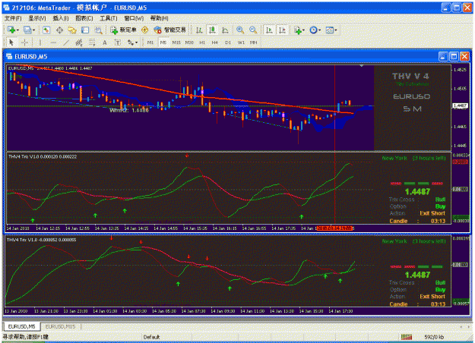Click the Profiles icon
This screenshot has width=475, height=343.
click(x=27, y=30)
